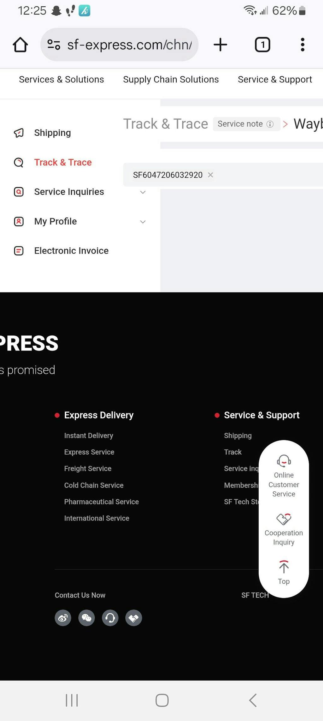Click the headset customer service icon in footer
The height and width of the screenshot is (721, 323).
(x=110, y=617)
